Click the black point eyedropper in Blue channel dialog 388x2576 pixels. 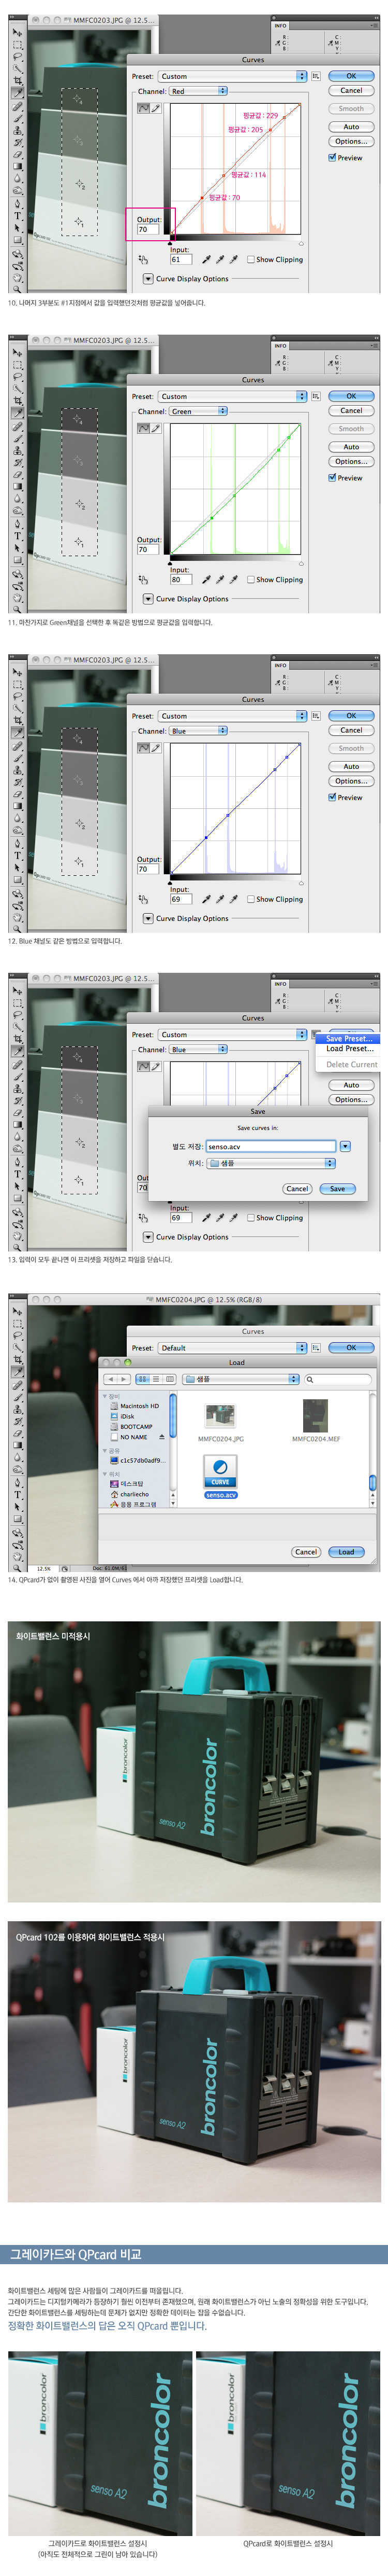pyautogui.click(x=206, y=899)
